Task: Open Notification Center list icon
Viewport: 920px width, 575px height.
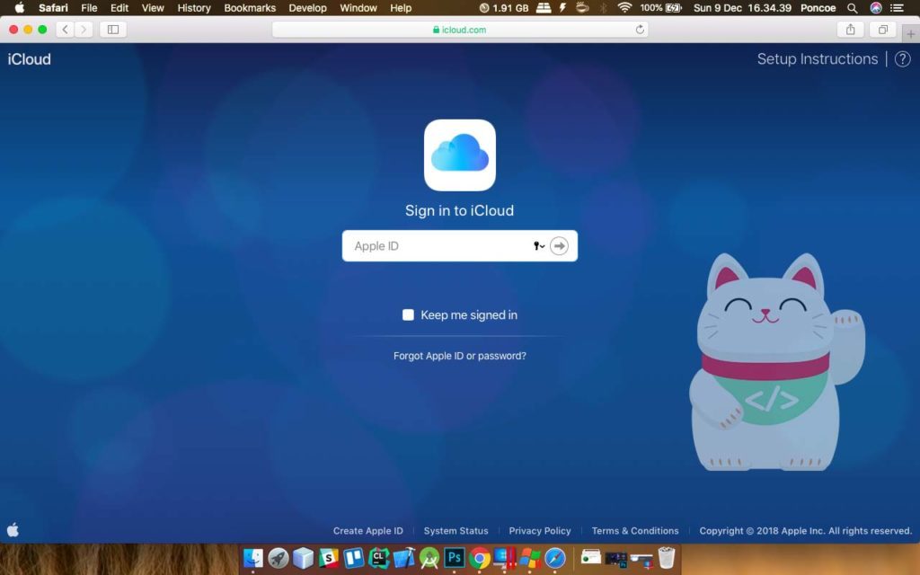Action: click(897, 8)
